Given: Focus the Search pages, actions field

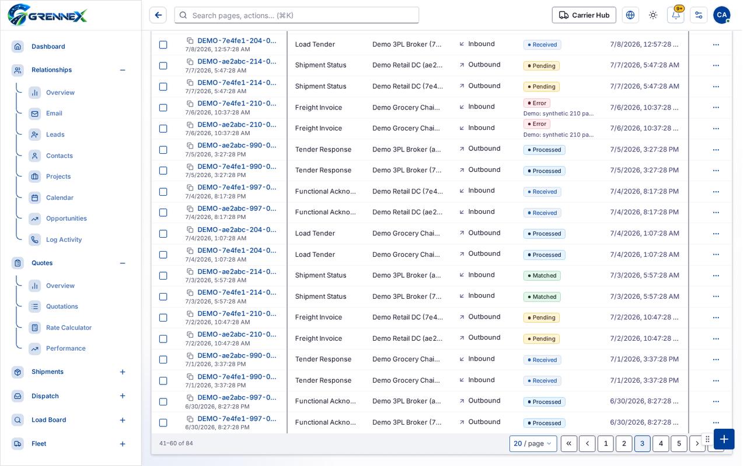Looking at the screenshot, I should pyautogui.click(x=296, y=15).
